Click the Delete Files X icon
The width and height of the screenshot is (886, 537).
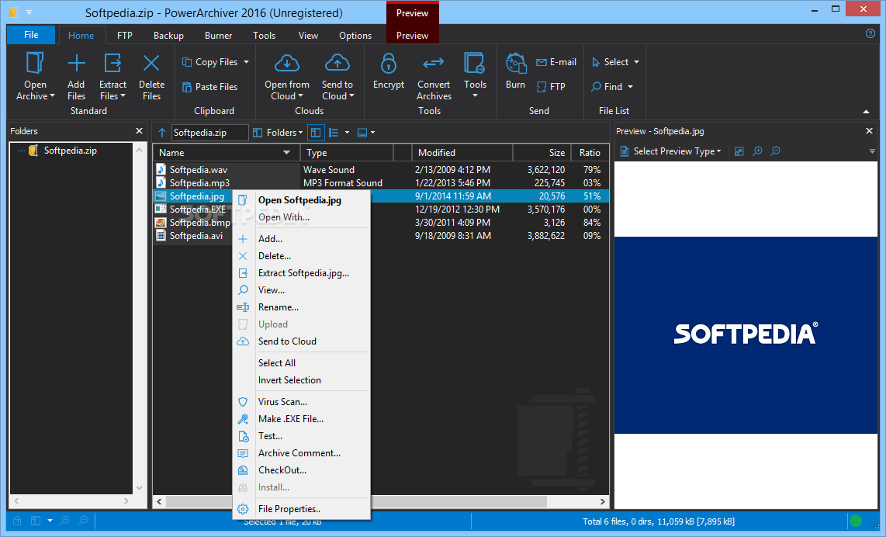pyautogui.click(x=151, y=63)
